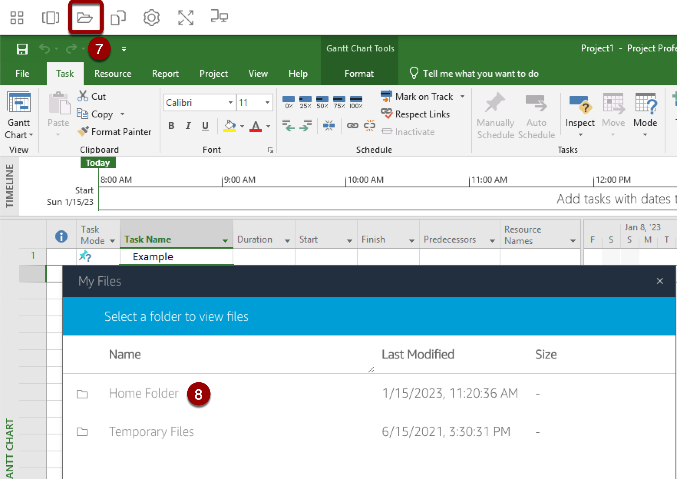
Task: Open the Help tab
Action: click(298, 74)
